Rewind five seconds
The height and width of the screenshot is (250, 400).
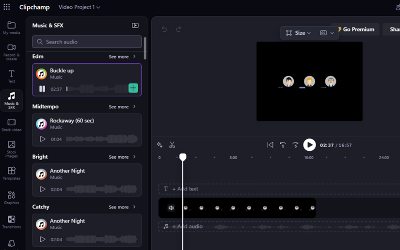283,145
